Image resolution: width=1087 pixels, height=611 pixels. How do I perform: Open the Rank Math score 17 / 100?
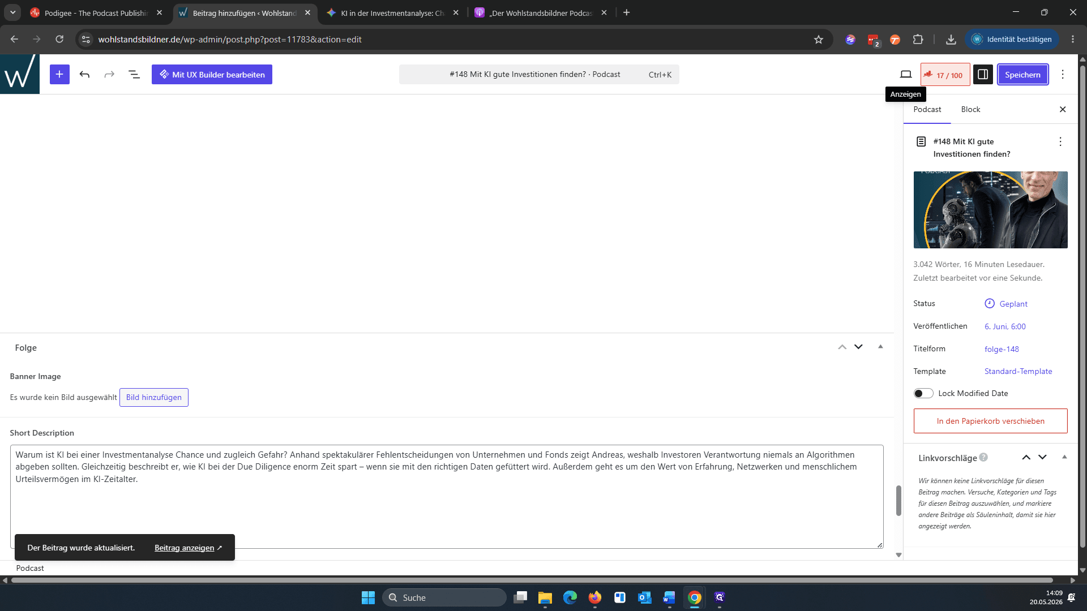(945, 75)
